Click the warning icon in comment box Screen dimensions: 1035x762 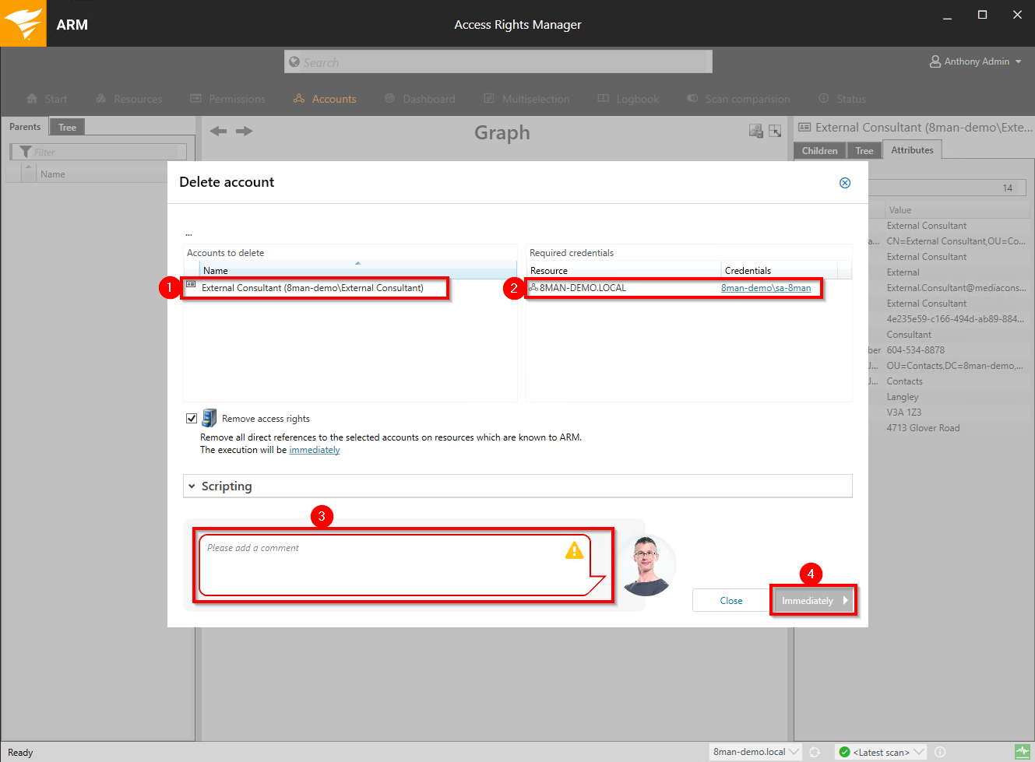click(x=574, y=550)
